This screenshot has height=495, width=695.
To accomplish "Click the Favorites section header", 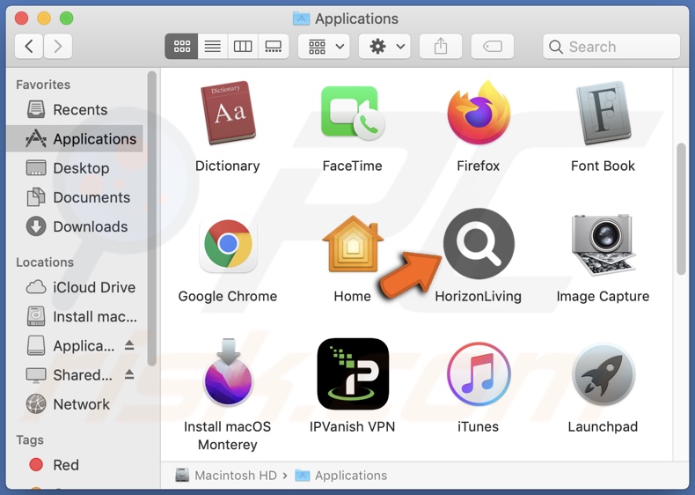I will pyautogui.click(x=43, y=85).
